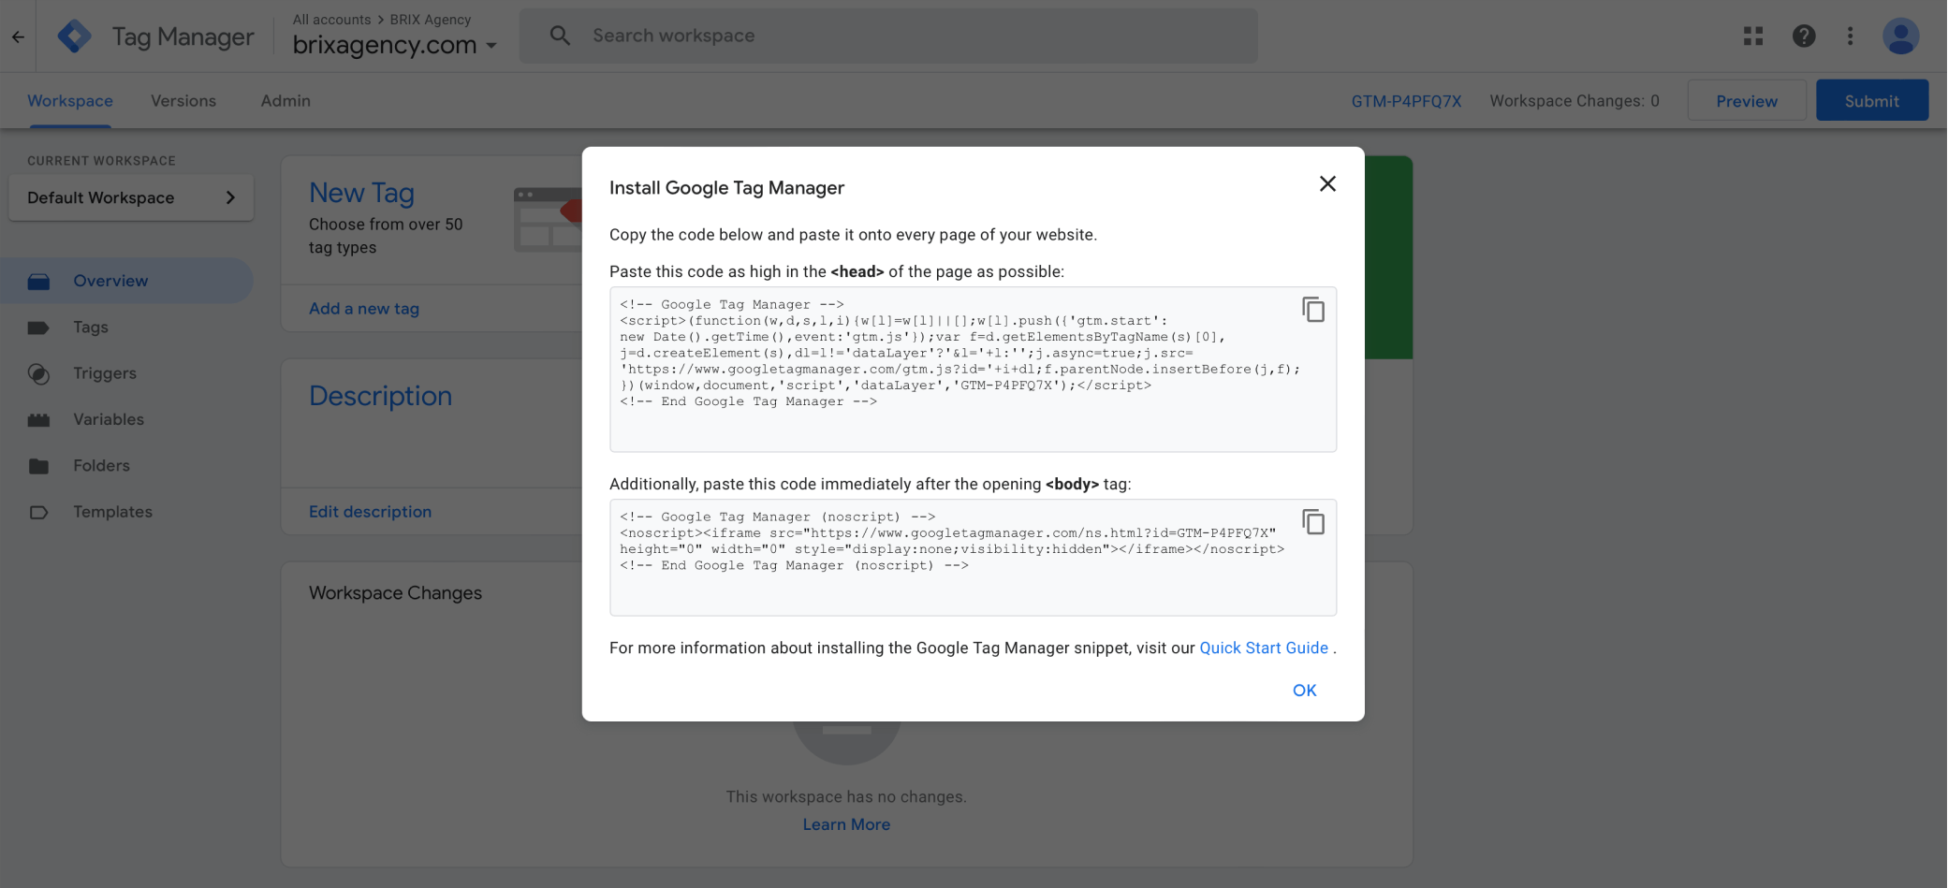Click the Workspace Changes card heading
Image resolution: width=1948 pixels, height=888 pixels.
(395, 592)
